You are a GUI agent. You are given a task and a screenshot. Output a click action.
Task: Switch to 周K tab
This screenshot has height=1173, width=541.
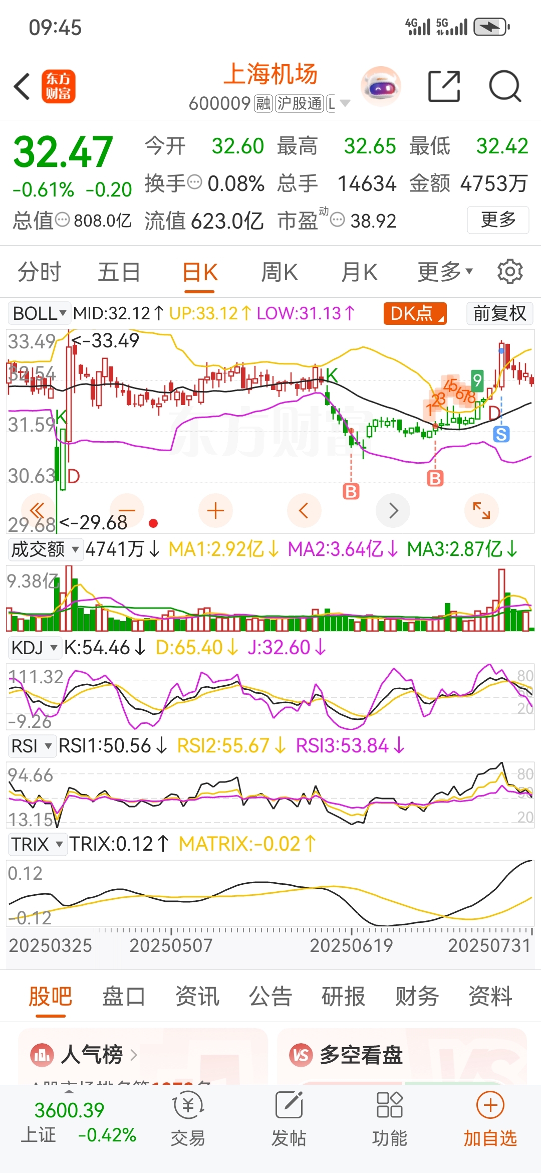coord(280,273)
